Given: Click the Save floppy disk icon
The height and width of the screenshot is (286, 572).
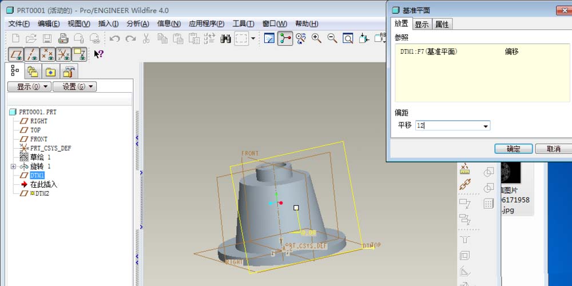Looking at the screenshot, I should pyautogui.click(x=47, y=38).
